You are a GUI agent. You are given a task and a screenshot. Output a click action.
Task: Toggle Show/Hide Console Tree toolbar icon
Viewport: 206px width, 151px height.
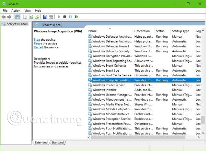[x=18, y=17]
